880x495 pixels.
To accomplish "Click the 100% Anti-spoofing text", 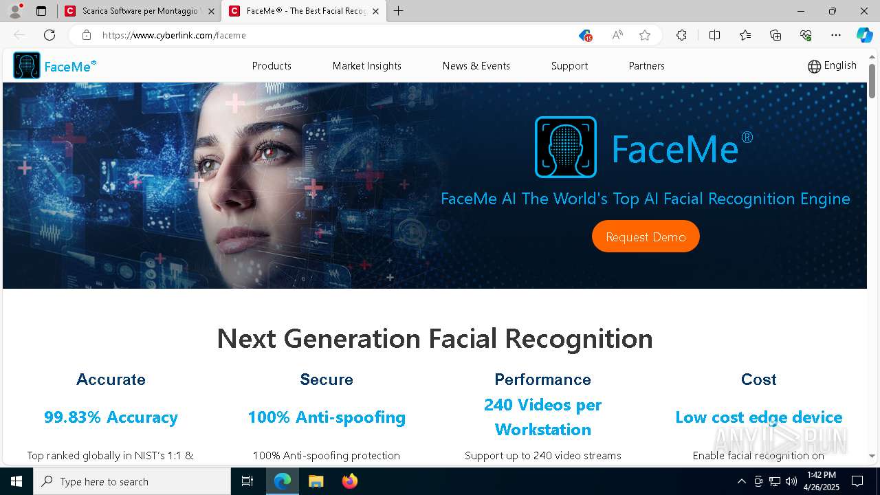I will [x=327, y=417].
